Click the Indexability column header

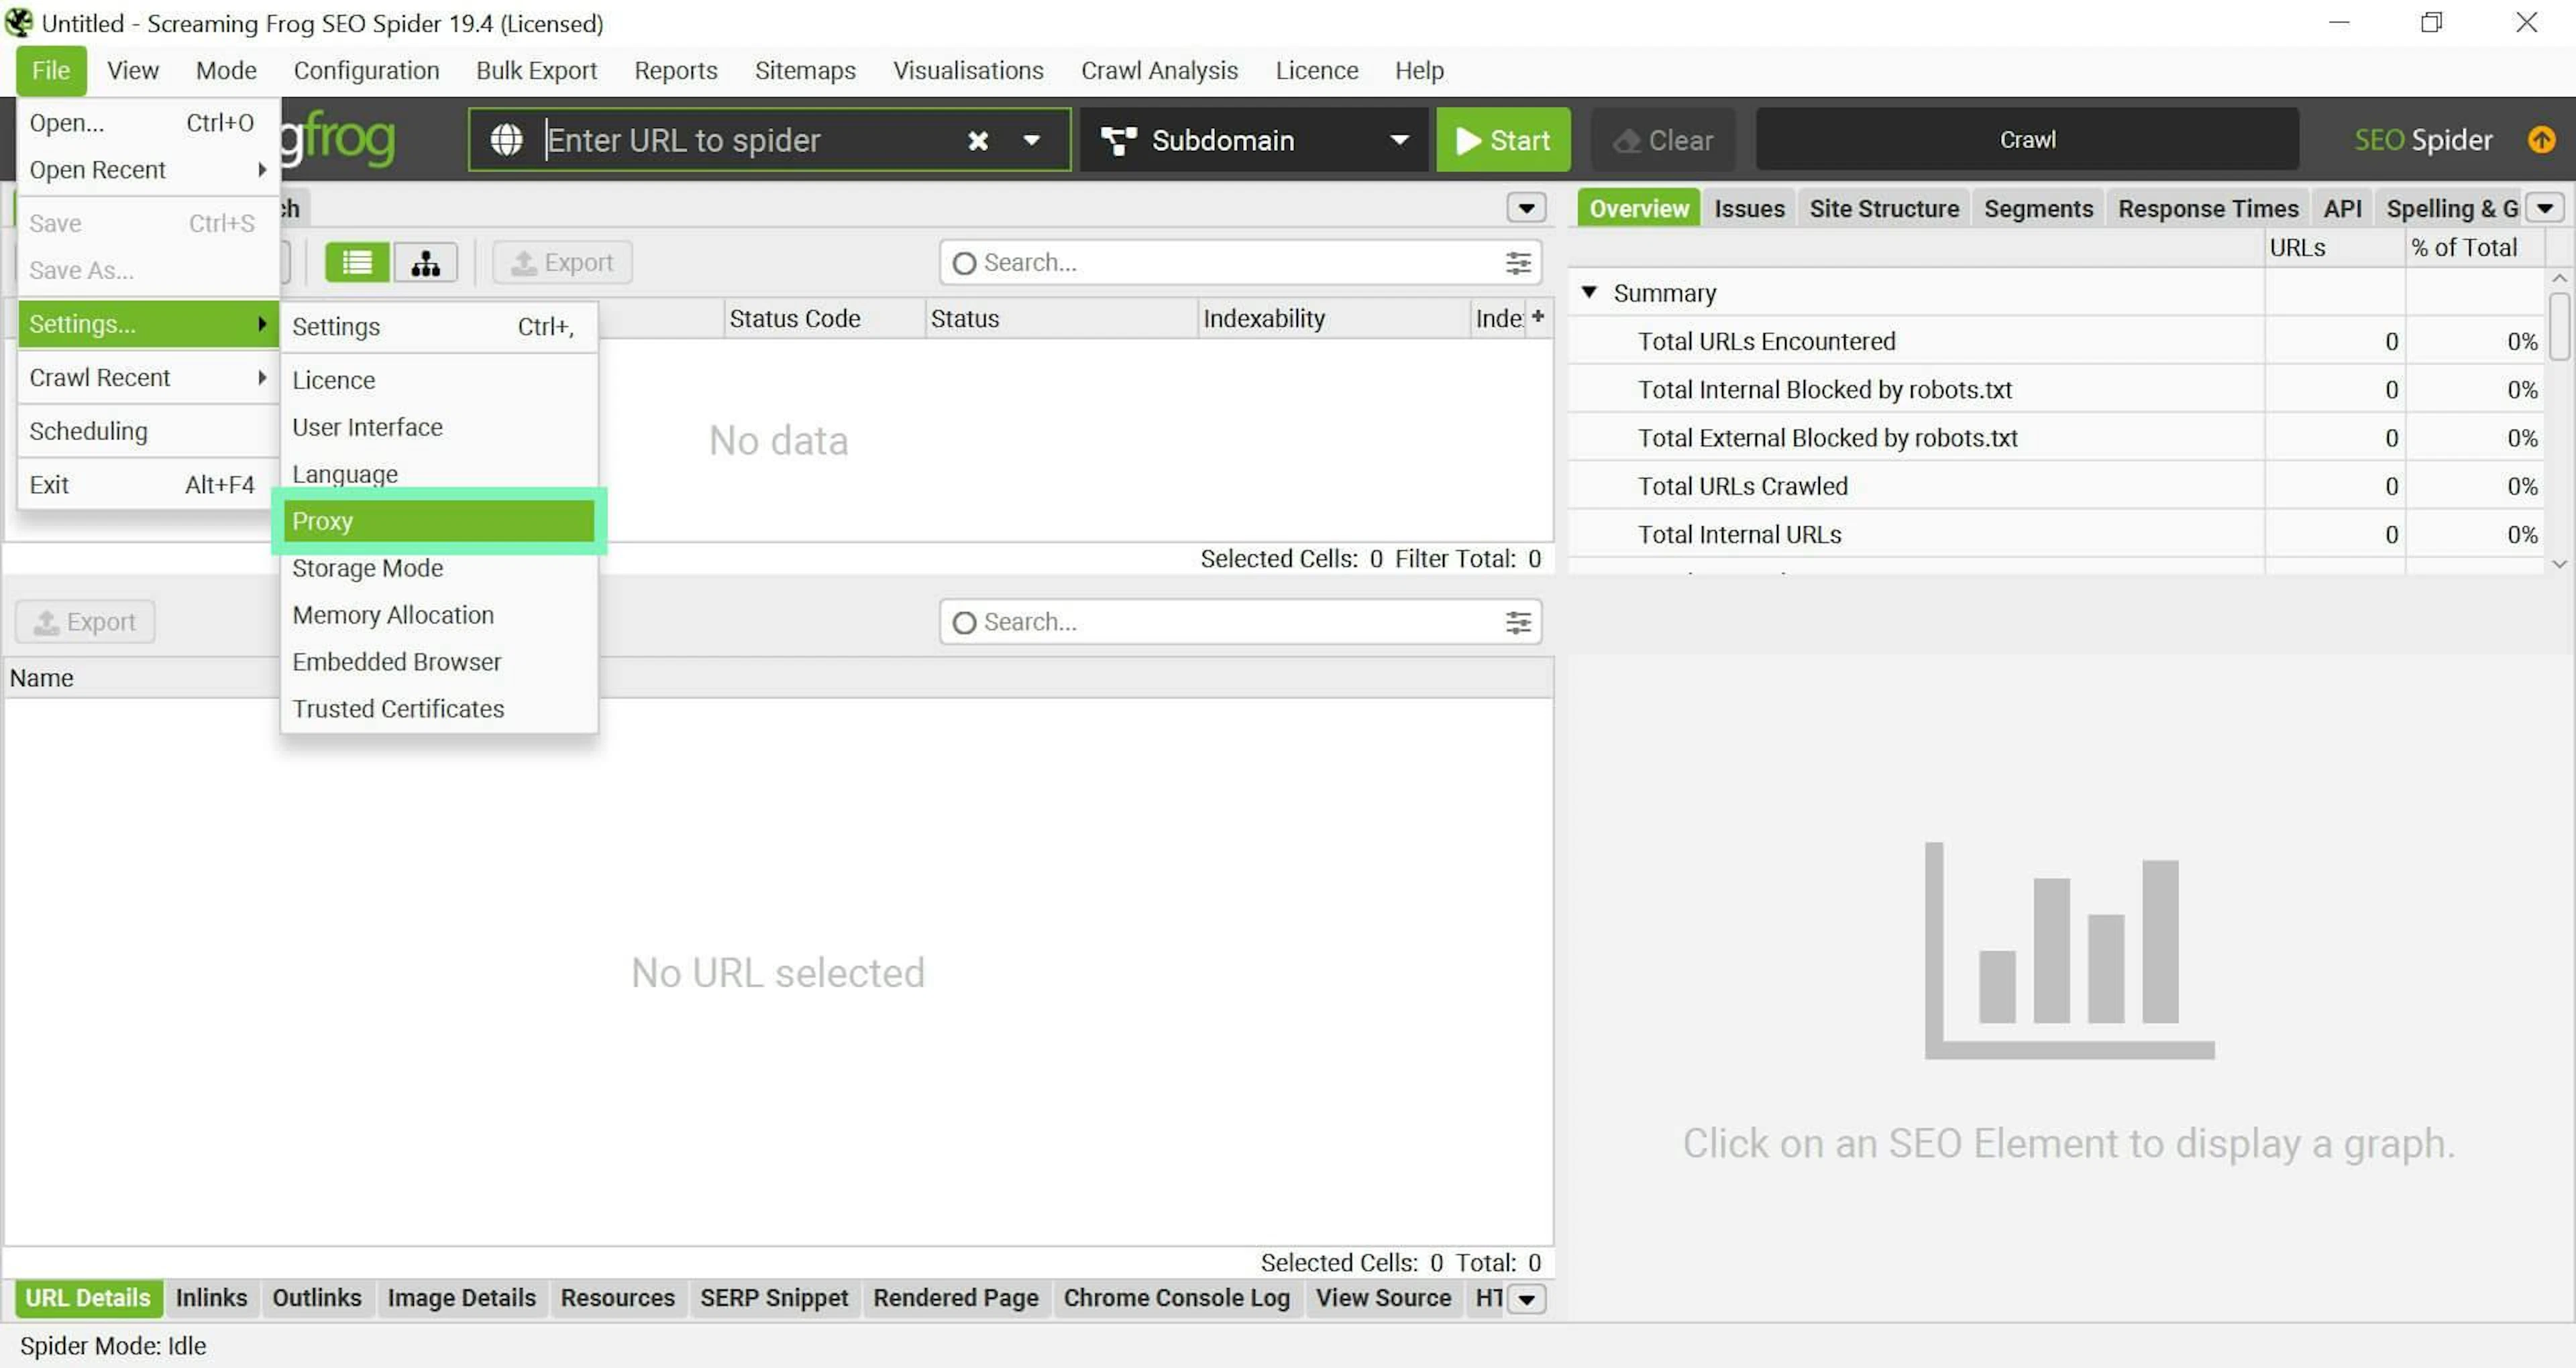pyautogui.click(x=1333, y=318)
